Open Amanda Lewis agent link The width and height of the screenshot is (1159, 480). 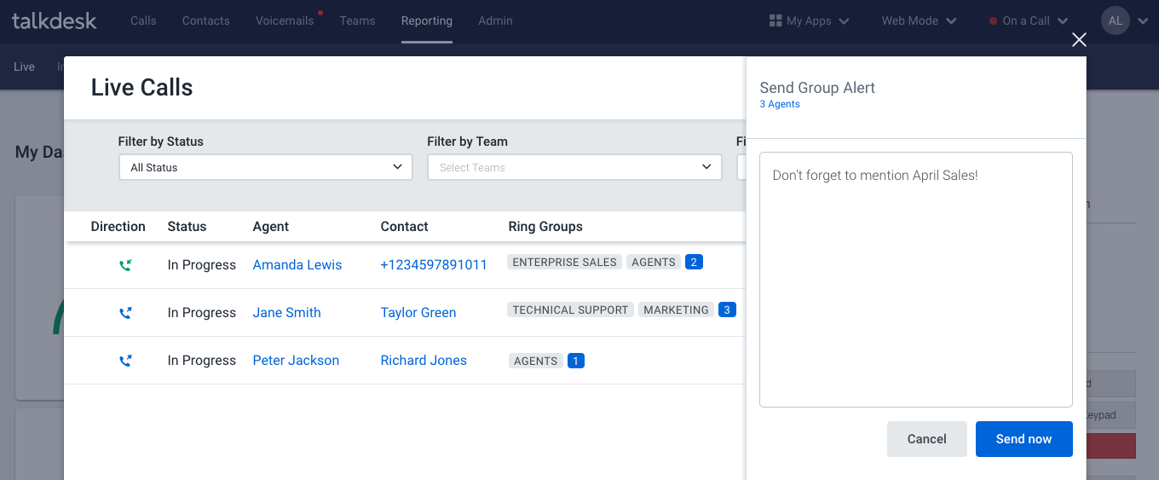(x=297, y=265)
